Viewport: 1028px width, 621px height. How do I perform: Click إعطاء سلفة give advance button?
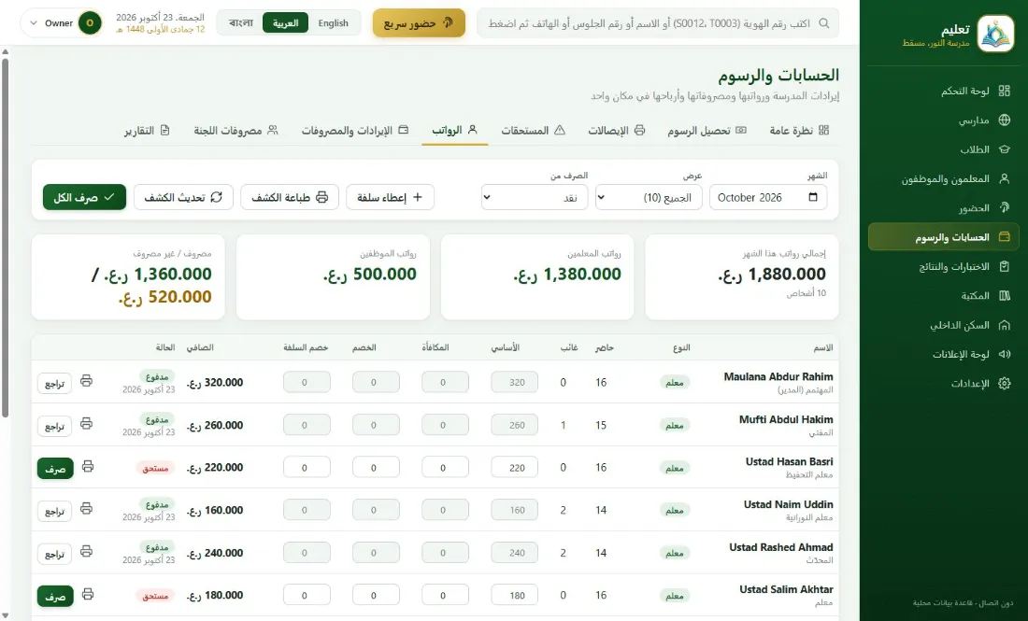click(390, 197)
